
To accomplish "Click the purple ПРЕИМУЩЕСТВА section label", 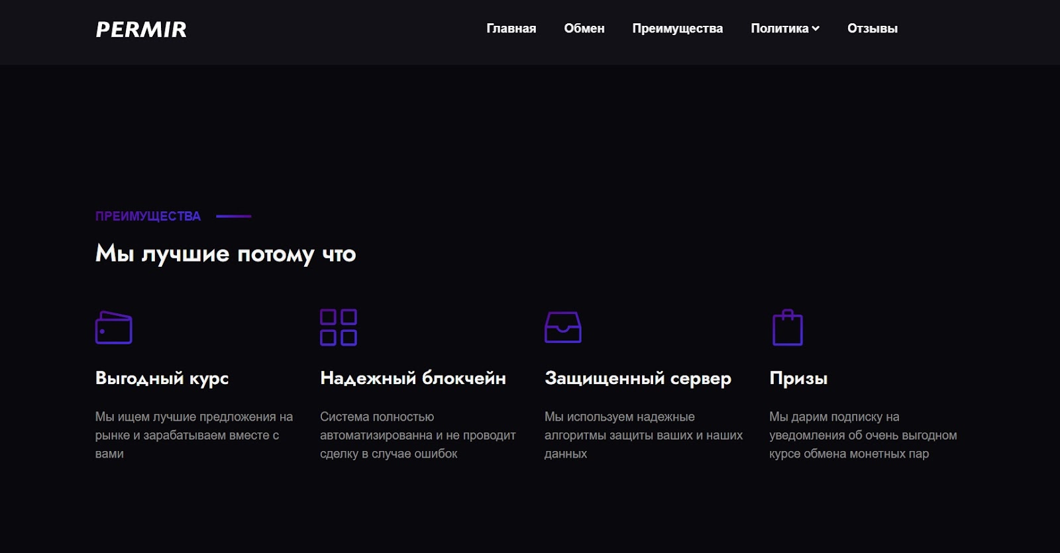I will (x=148, y=217).
